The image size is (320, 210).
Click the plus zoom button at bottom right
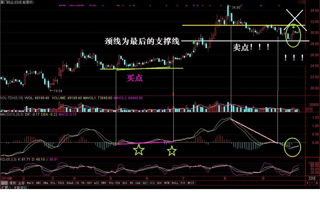[x=308, y=183]
